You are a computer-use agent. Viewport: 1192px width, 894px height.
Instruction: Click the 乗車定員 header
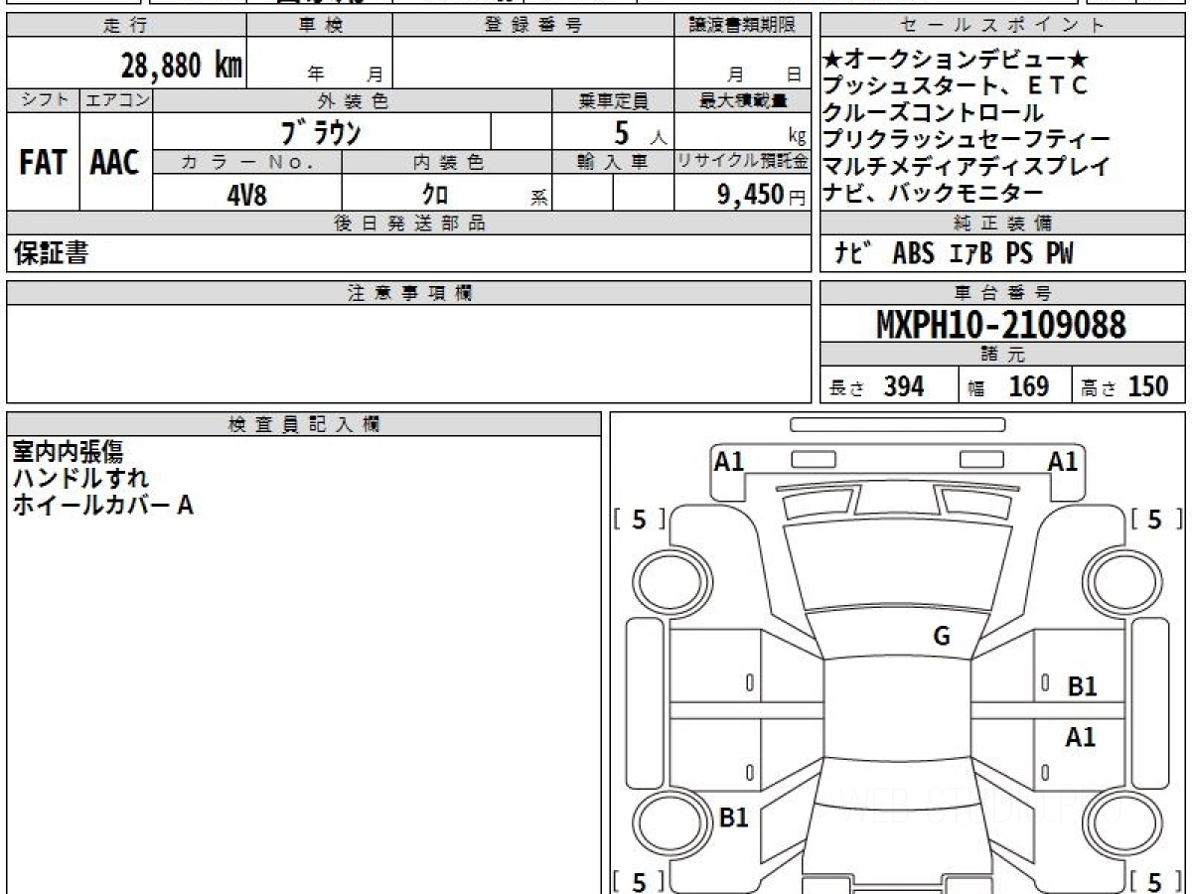[x=613, y=100]
